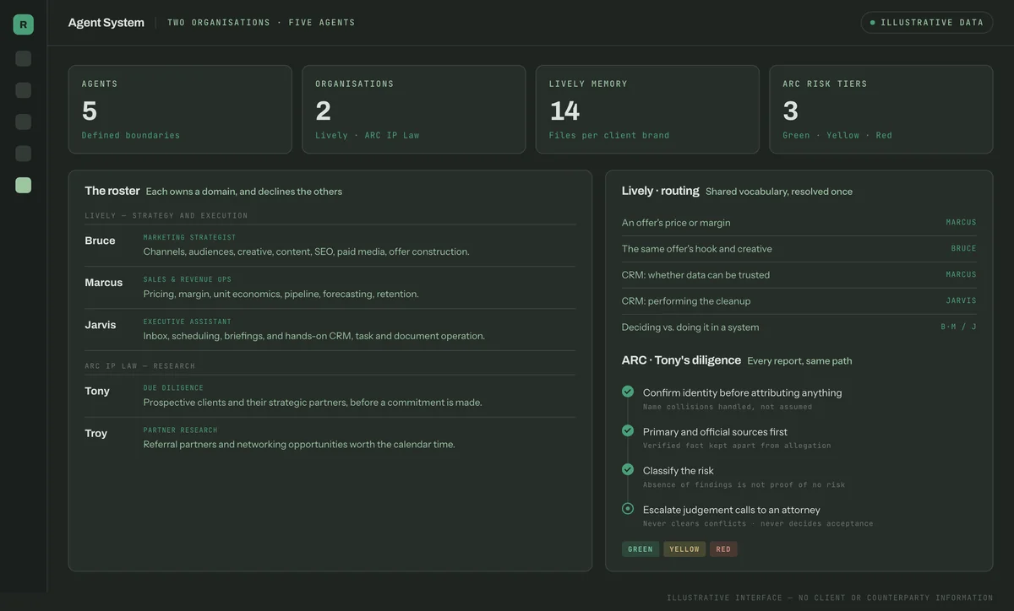Select Tony in the roster

(97, 391)
